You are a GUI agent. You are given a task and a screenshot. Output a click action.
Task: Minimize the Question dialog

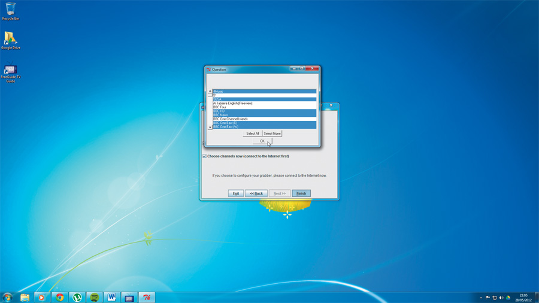[294, 68]
